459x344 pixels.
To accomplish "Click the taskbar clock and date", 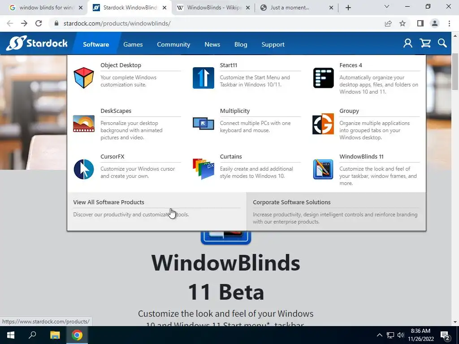I will pyautogui.click(x=420, y=335).
